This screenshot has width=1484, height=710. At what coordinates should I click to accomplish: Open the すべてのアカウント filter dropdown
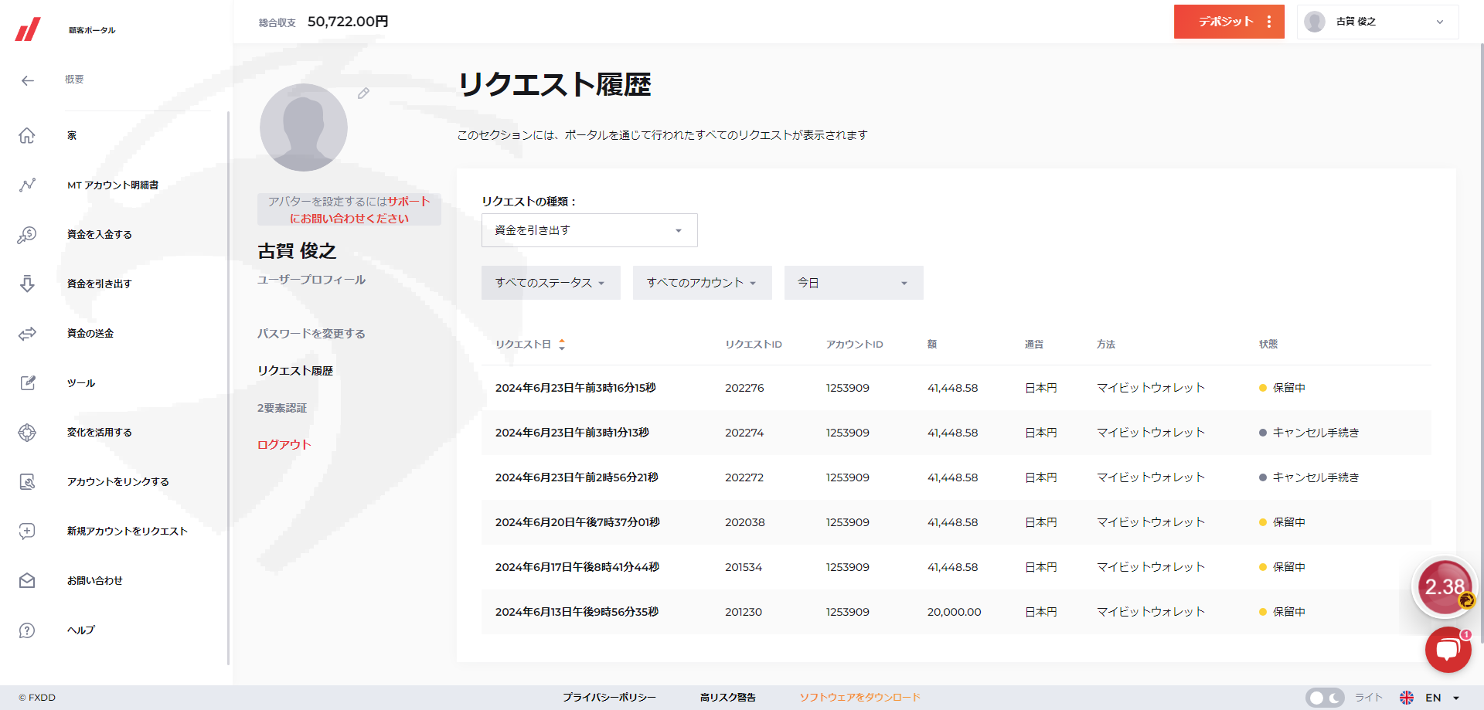point(702,283)
